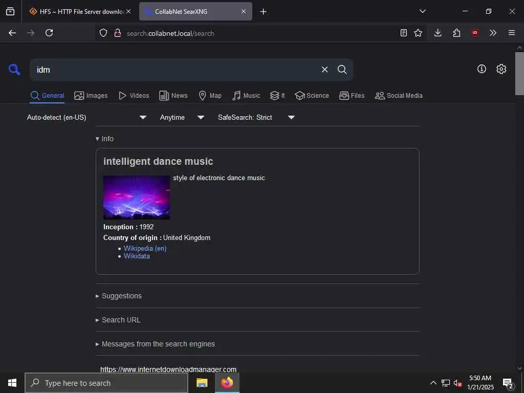Collapse the Info section
The height and width of the screenshot is (393, 524).
(104, 139)
